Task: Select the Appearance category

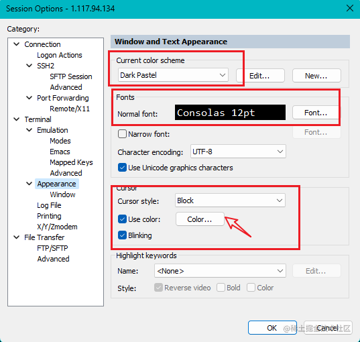Action: click(57, 184)
